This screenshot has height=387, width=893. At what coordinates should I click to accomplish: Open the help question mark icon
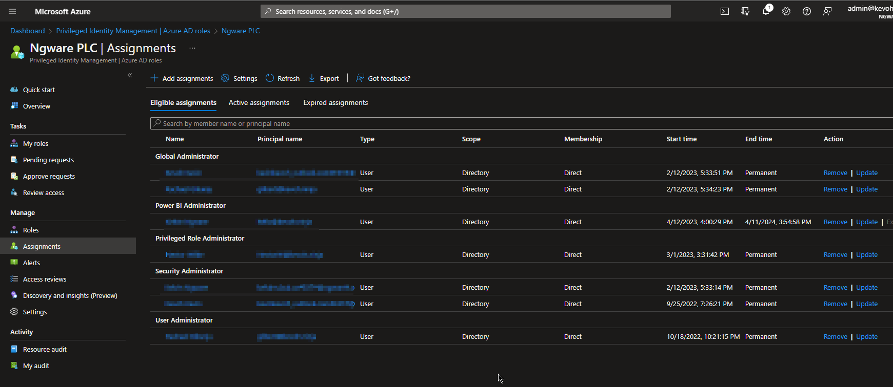pos(807,11)
